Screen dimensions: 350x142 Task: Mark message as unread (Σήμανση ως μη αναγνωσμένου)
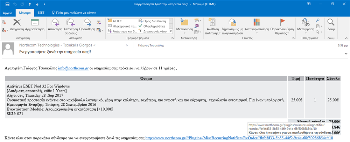tap(232, 27)
